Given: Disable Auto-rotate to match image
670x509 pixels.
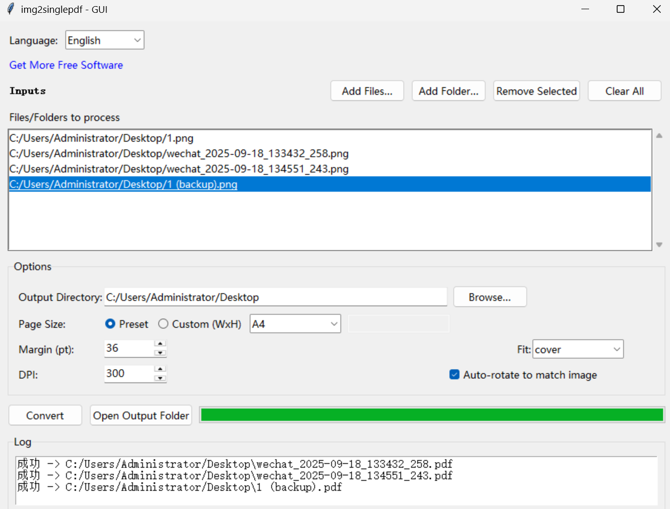Looking at the screenshot, I should click(454, 375).
